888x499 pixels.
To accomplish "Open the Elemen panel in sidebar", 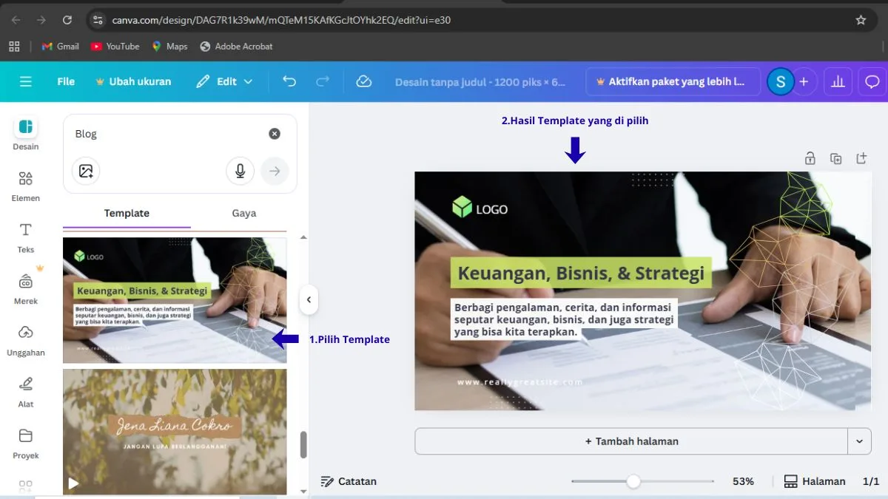I will click(x=25, y=186).
